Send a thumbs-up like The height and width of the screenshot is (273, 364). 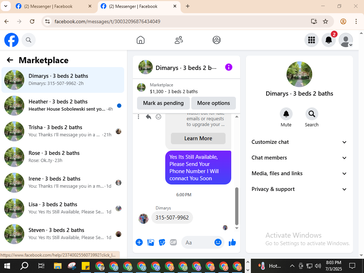(232, 243)
